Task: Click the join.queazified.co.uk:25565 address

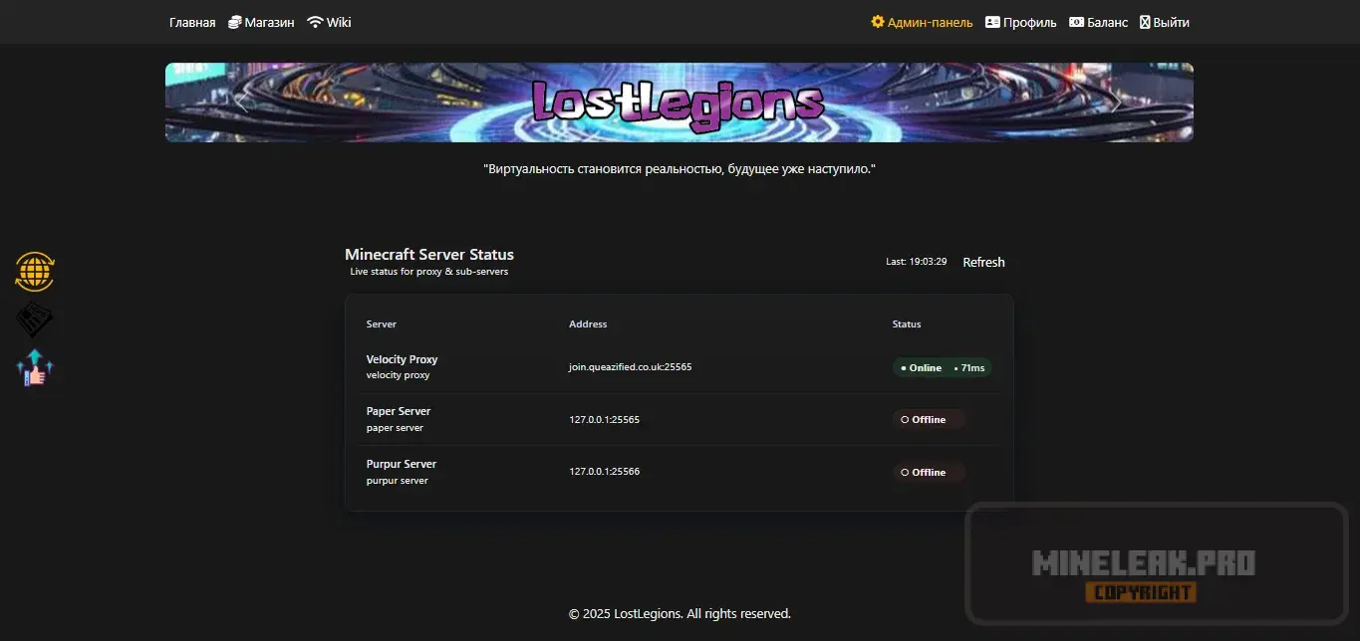Action: (x=630, y=367)
